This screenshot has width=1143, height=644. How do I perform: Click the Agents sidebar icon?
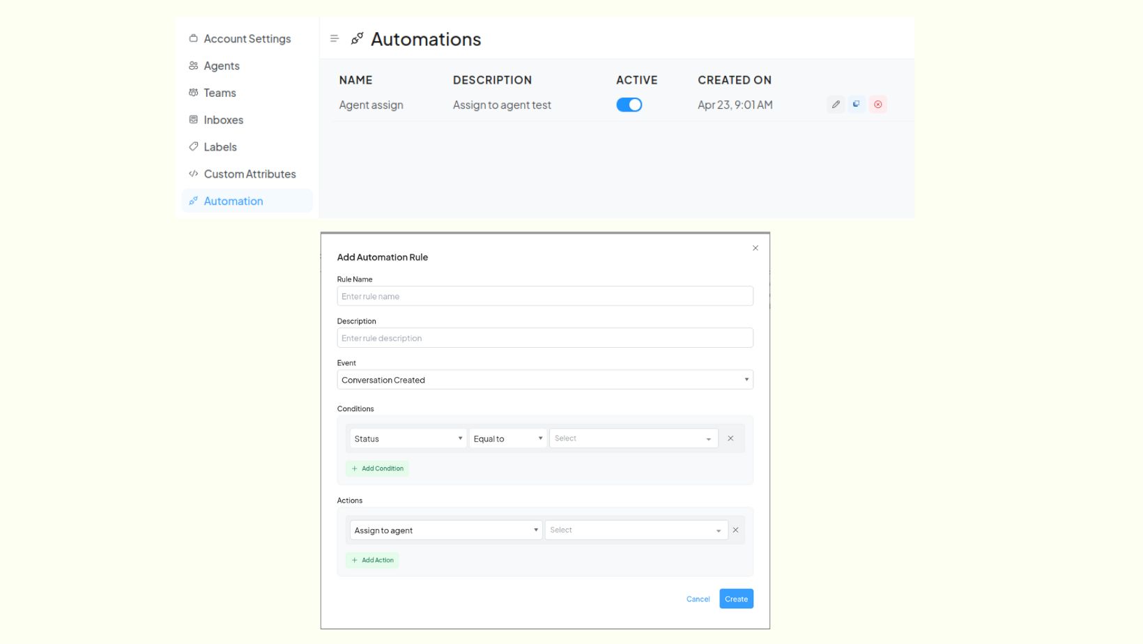coord(193,66)
